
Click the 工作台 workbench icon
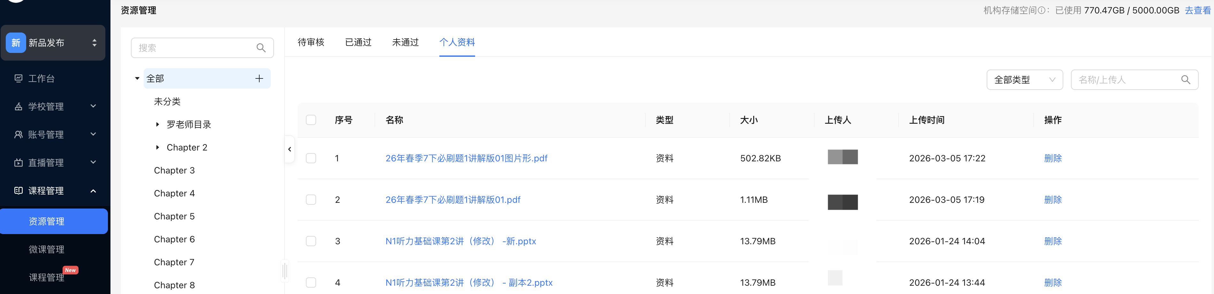tap(19, 78)
